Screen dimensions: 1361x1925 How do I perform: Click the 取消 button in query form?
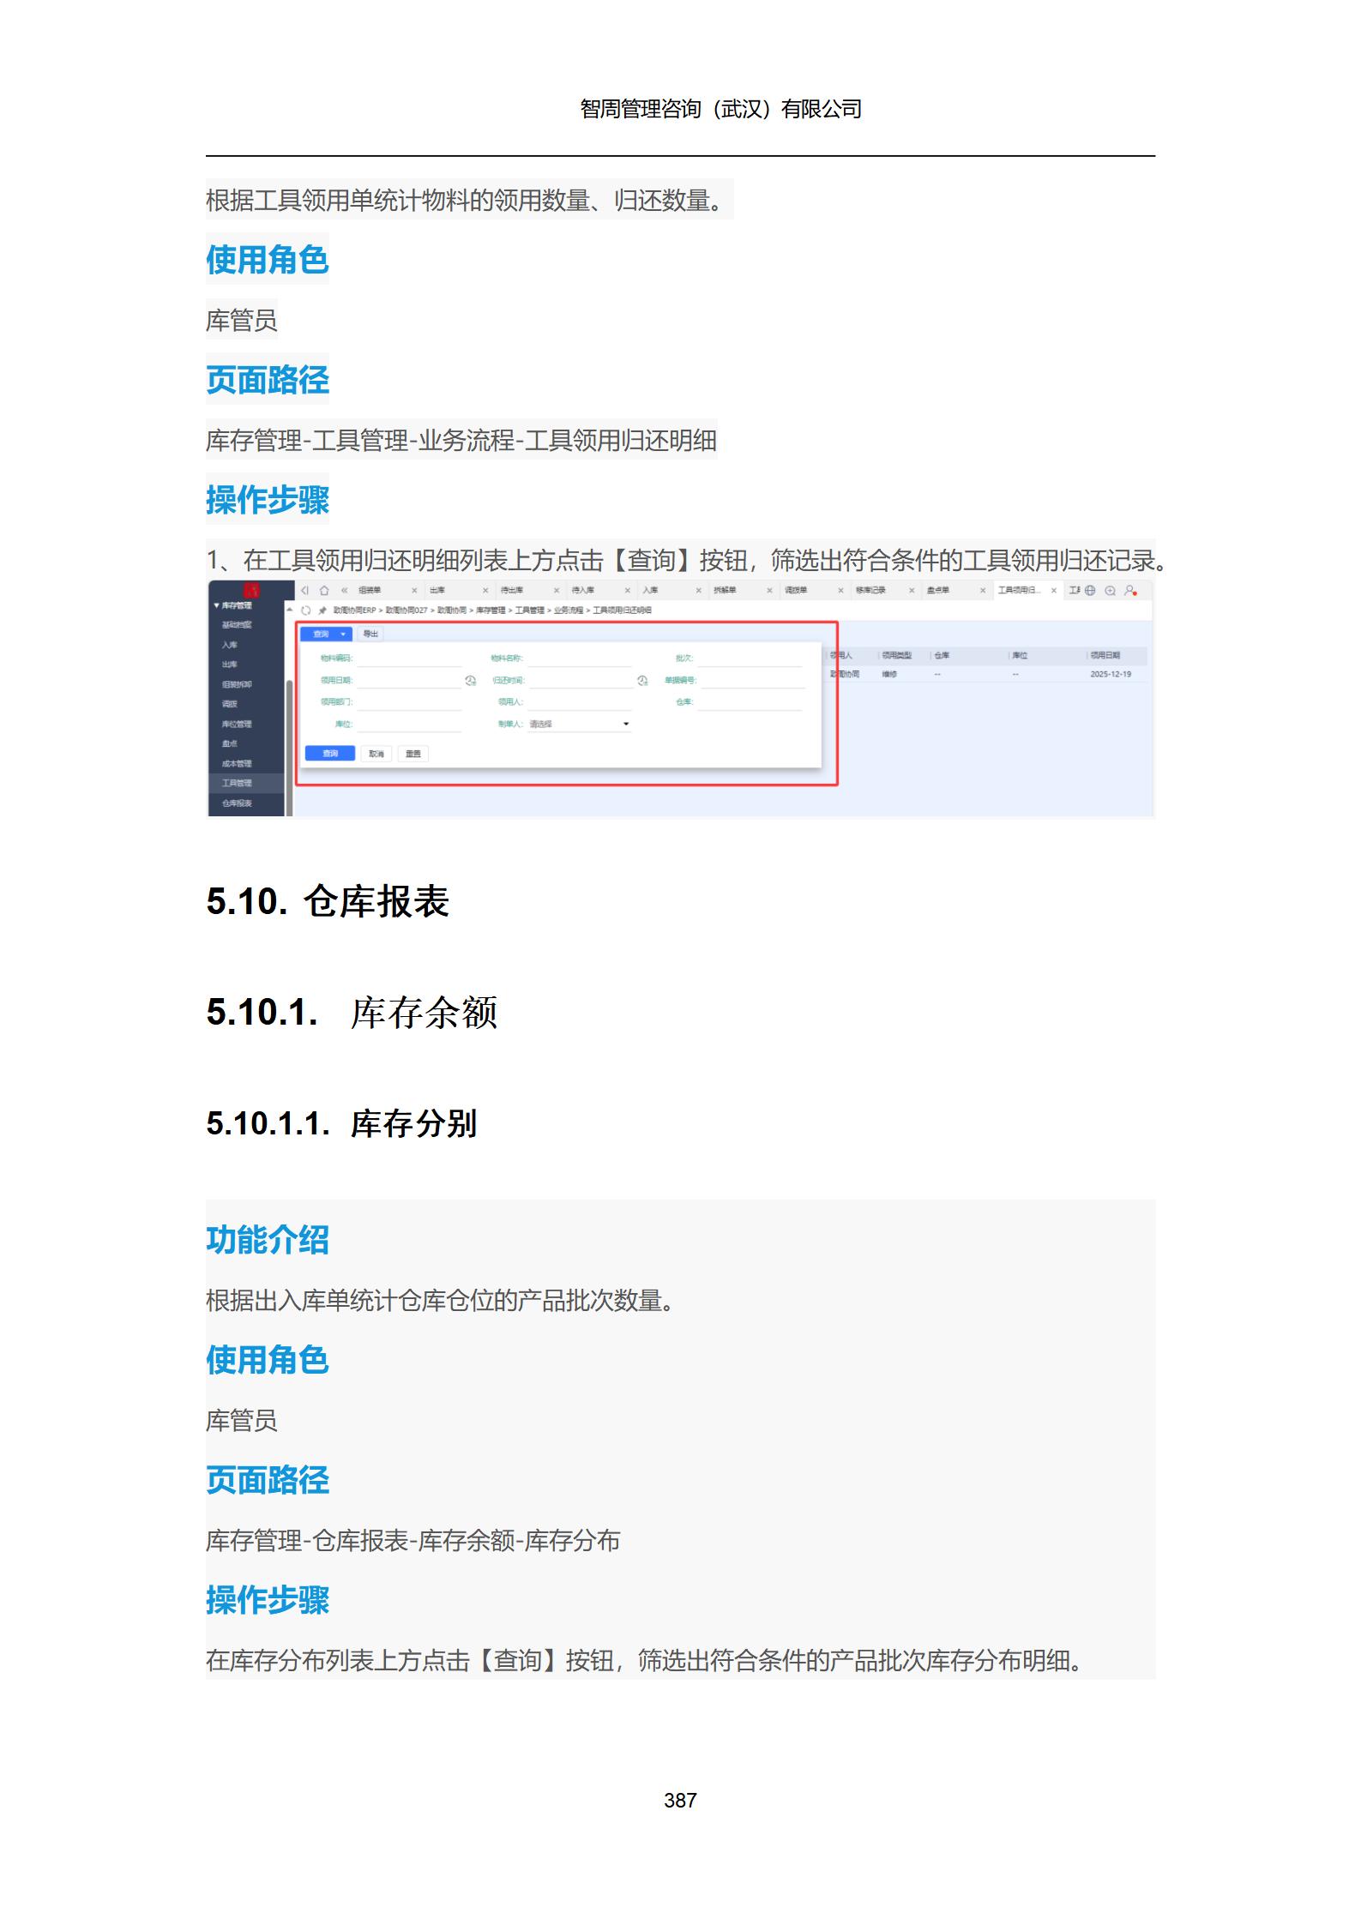pos(376,754)
